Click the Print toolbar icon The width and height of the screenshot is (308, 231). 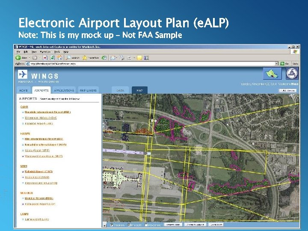pyautogui.click(x=121, y=58)
